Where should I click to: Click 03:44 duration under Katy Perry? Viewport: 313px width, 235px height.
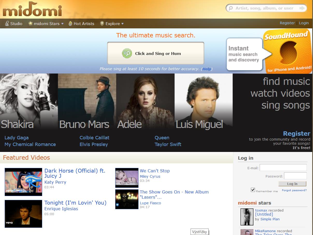[x=49, y=187]
